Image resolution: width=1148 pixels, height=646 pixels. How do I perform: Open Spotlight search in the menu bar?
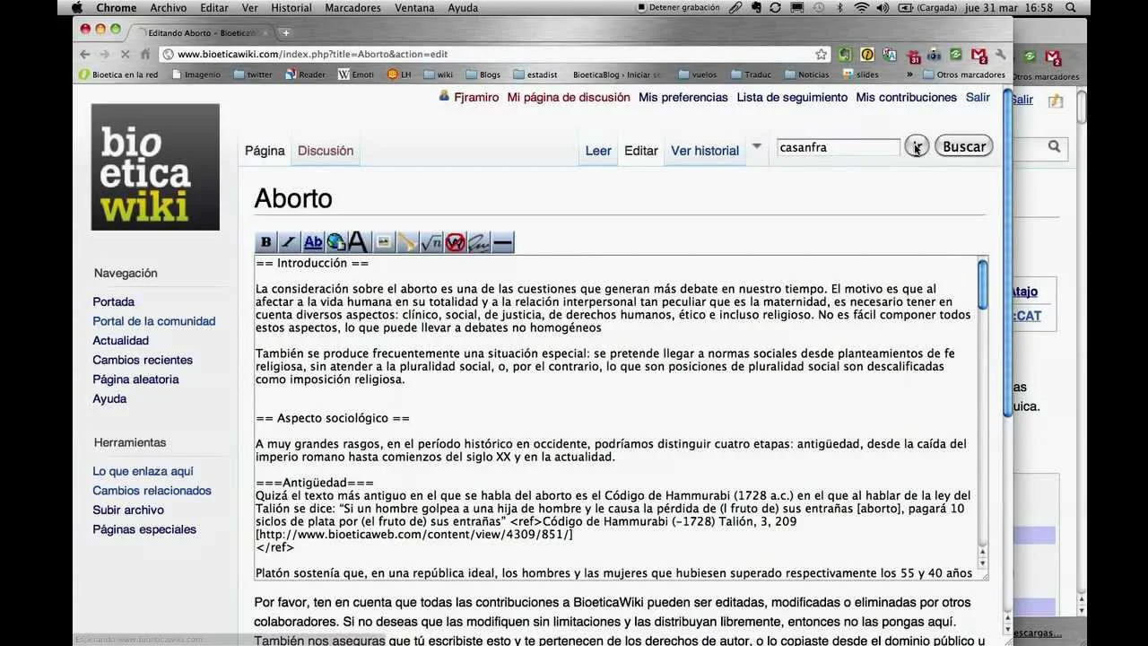click(1071, 7)
